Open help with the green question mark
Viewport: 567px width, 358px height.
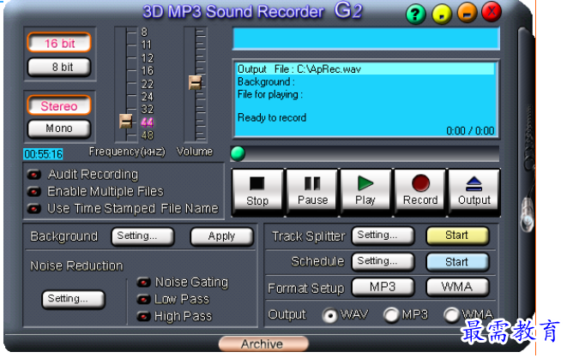415,14
